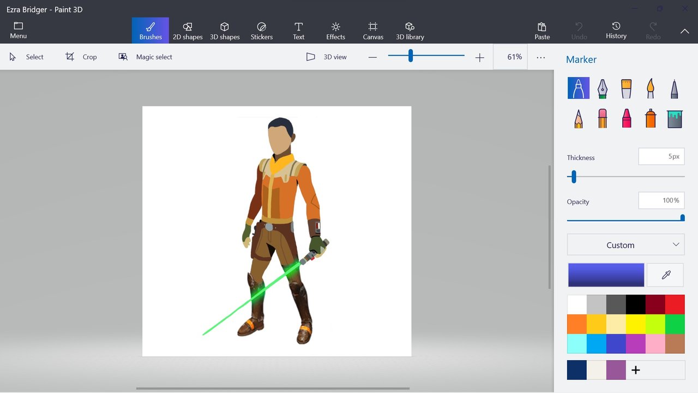Pick the Watercolor brush
Viewport: 698px width, 393px height.
pos(651,88)
